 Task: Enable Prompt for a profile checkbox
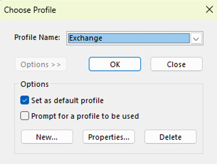[25, 116]
